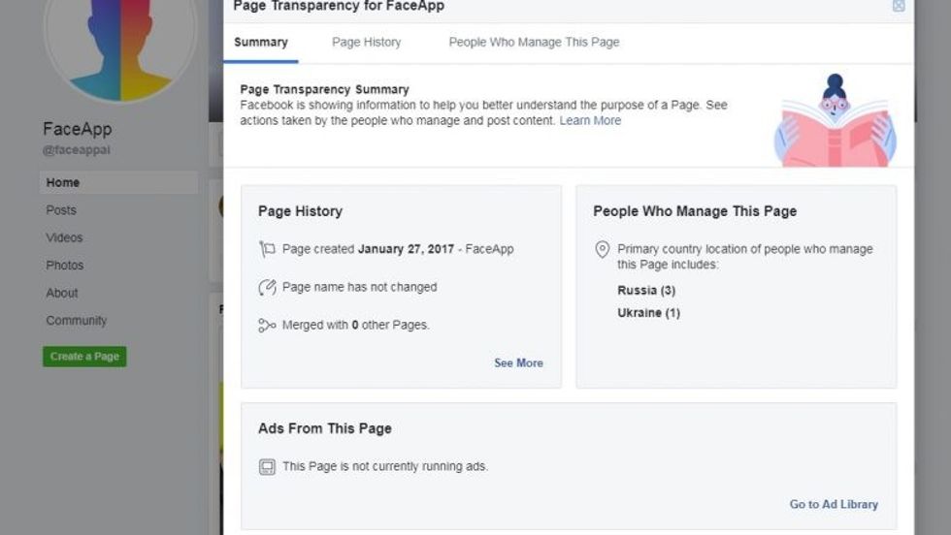Click the Learn More link

click(590, 121)
